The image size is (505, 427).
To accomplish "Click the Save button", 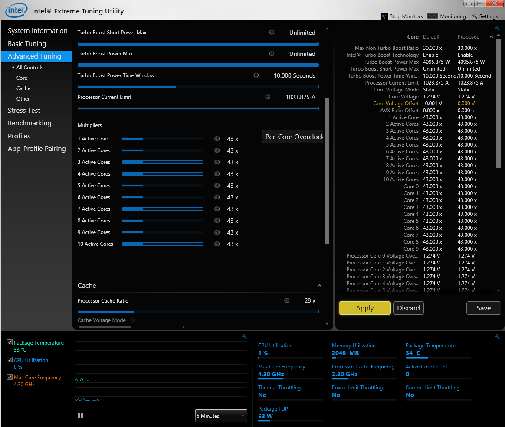I will (x=483, y=308).
